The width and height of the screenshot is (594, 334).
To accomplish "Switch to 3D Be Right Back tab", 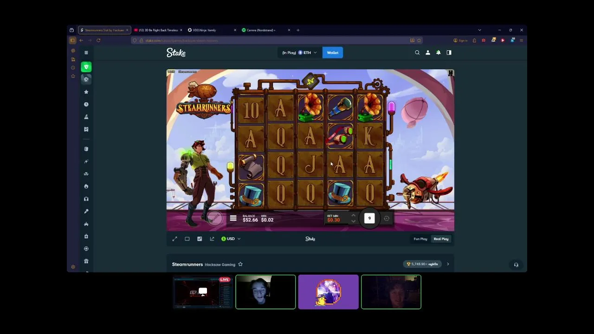I will point(158,30).
